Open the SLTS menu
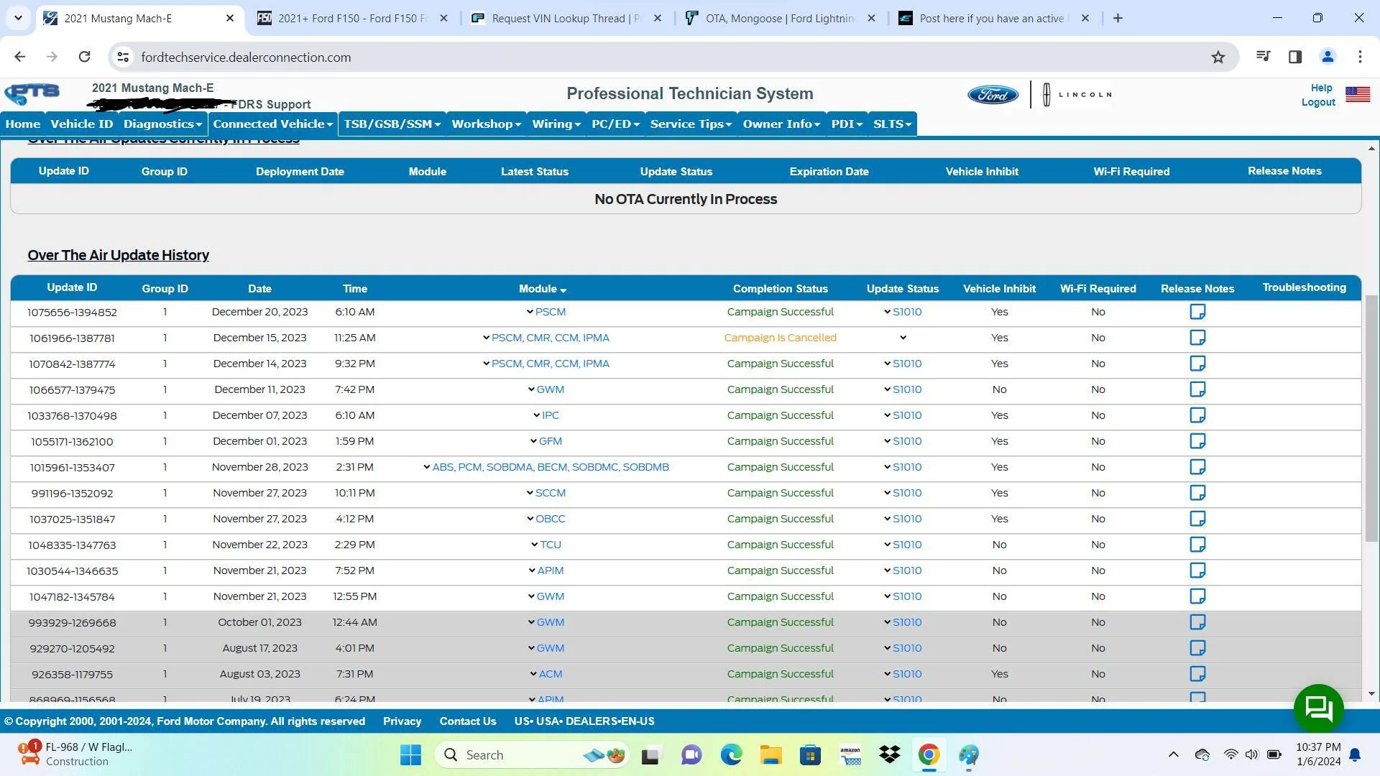The width and height of the screenshot is (1380, 776). coord(892,124)
